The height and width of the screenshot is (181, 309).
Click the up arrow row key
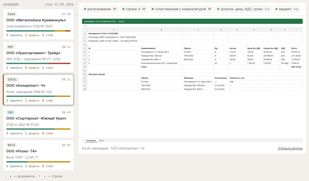(x=40, y=176)
